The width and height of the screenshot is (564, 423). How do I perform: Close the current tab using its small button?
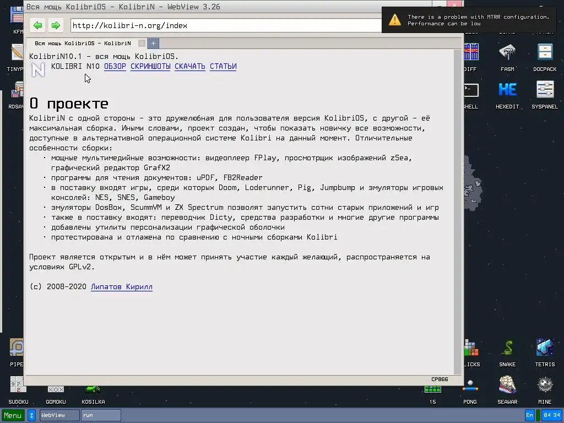142,43
